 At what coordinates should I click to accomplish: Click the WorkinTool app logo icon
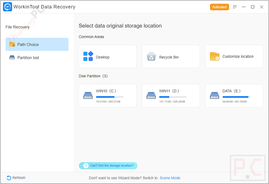(7, 7)
